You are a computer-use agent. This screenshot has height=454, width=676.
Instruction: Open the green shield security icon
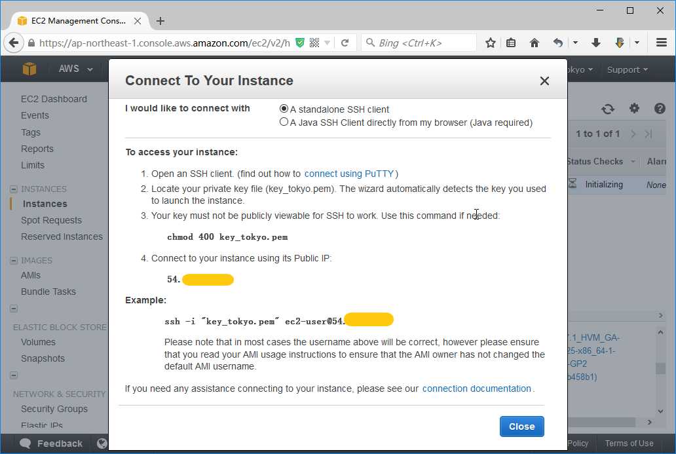(x=300, y=43)
